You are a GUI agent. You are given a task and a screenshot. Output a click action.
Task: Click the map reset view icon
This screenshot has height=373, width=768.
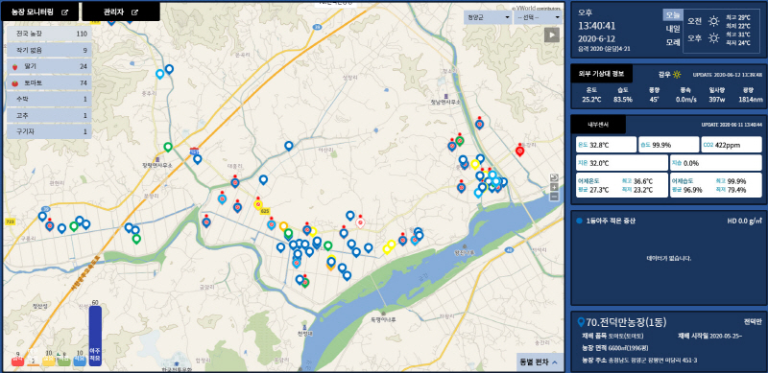554,177
